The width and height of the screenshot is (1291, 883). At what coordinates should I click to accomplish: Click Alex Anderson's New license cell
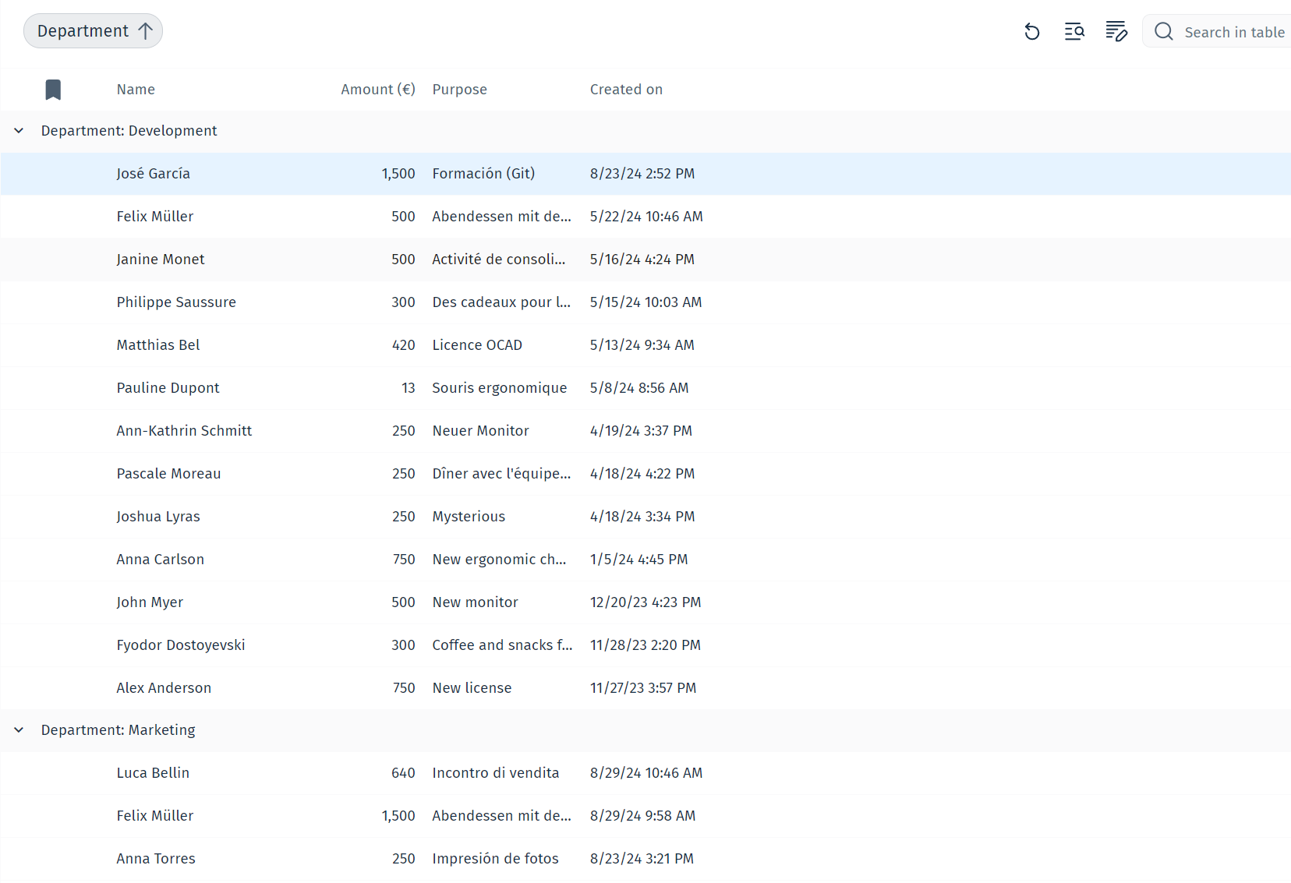[x=472, y=688]
